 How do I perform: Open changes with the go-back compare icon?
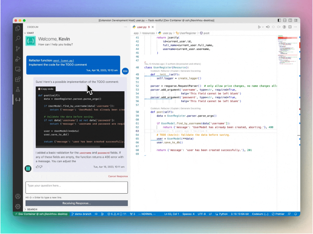coord(268,27)
